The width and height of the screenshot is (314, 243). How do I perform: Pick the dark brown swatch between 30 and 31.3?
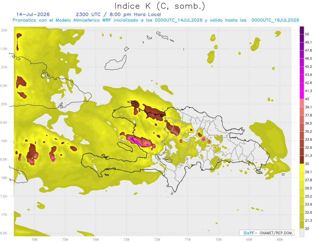tap(302, 160)
